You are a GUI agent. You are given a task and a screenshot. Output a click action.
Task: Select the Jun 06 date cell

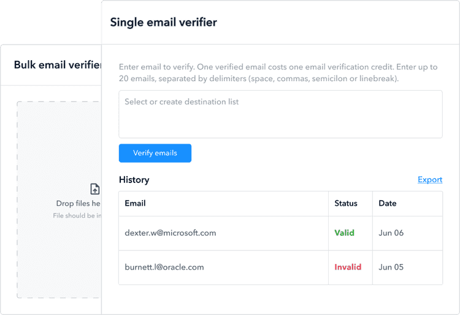391,233
